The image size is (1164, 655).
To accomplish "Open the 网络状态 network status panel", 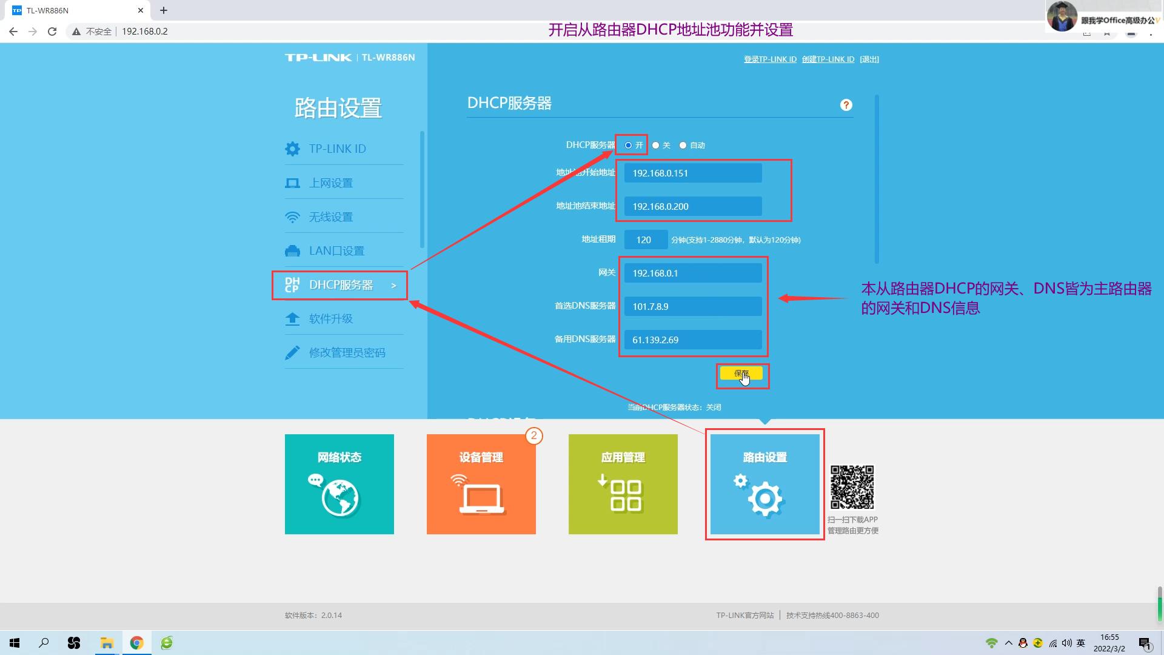I will (339, 483).
